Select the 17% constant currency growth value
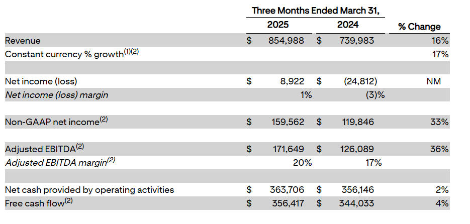The image size is (470, 224). [440, 54]
